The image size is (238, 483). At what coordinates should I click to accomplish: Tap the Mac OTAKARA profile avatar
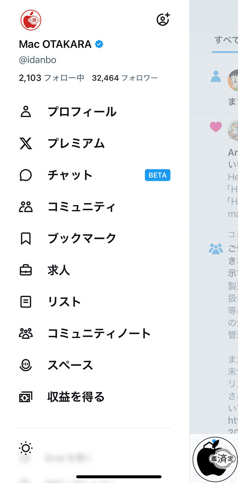[x=30, y=20]
